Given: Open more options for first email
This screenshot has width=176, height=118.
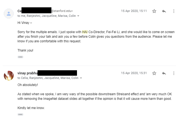Looking at the screenshot, I should pyautogui.click(x=174, y=11).
